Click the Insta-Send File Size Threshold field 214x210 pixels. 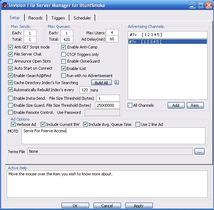(x=108, y=98)
